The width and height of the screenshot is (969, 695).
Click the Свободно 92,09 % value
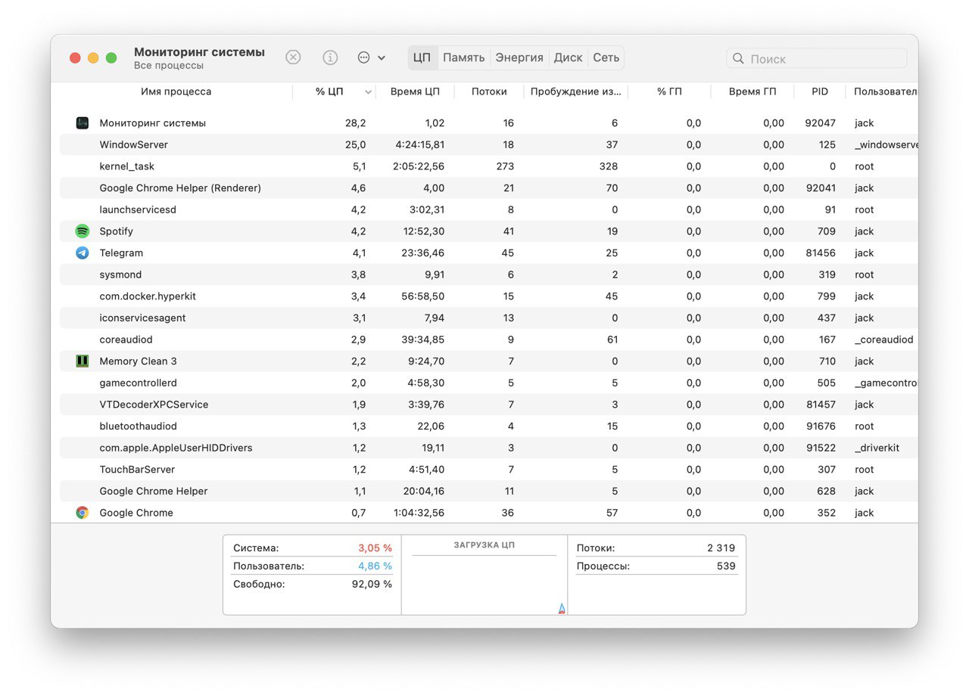(x=372, y=585)
